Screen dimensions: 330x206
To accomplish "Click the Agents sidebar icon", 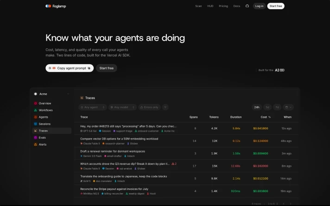I will [x=35, y=117].
